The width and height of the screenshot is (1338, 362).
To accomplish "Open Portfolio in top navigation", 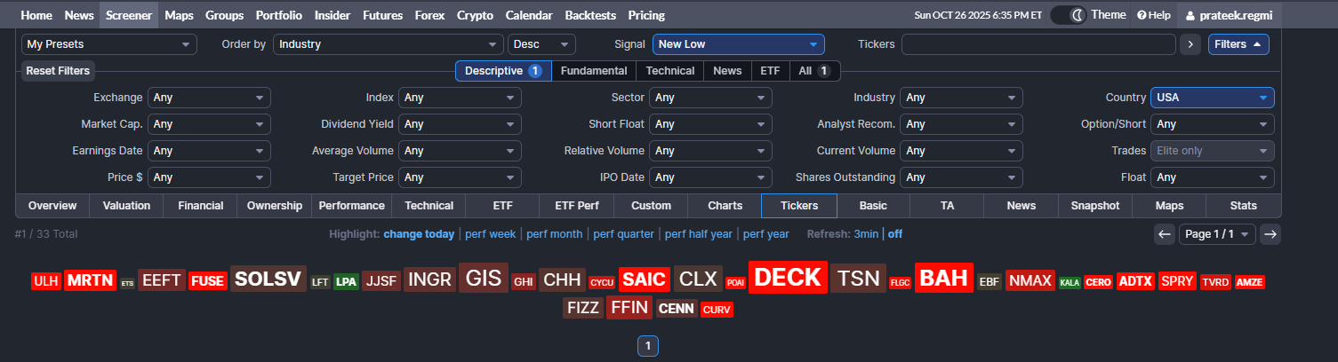I will point(278,15).
